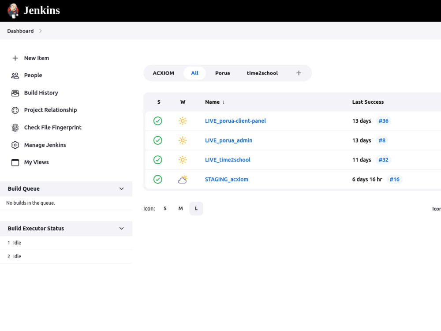
Task: Sort by Last Success column
Action: click(368, 102)
